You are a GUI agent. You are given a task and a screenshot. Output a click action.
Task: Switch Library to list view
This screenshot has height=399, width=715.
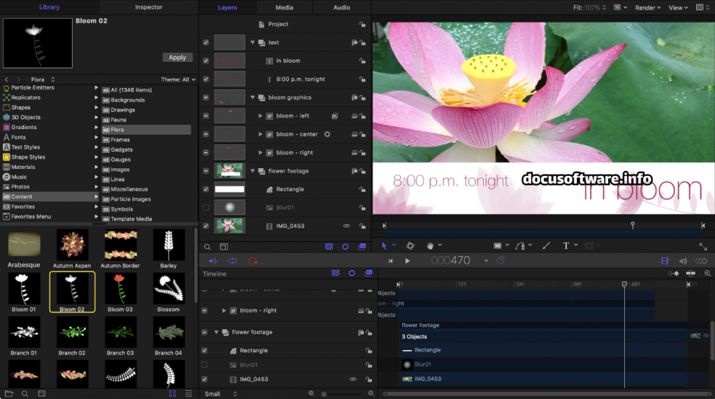tap(189, 394)
